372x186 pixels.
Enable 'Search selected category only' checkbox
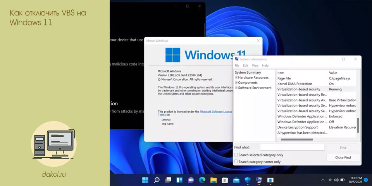pyautogui.click(x=236, y=155)
